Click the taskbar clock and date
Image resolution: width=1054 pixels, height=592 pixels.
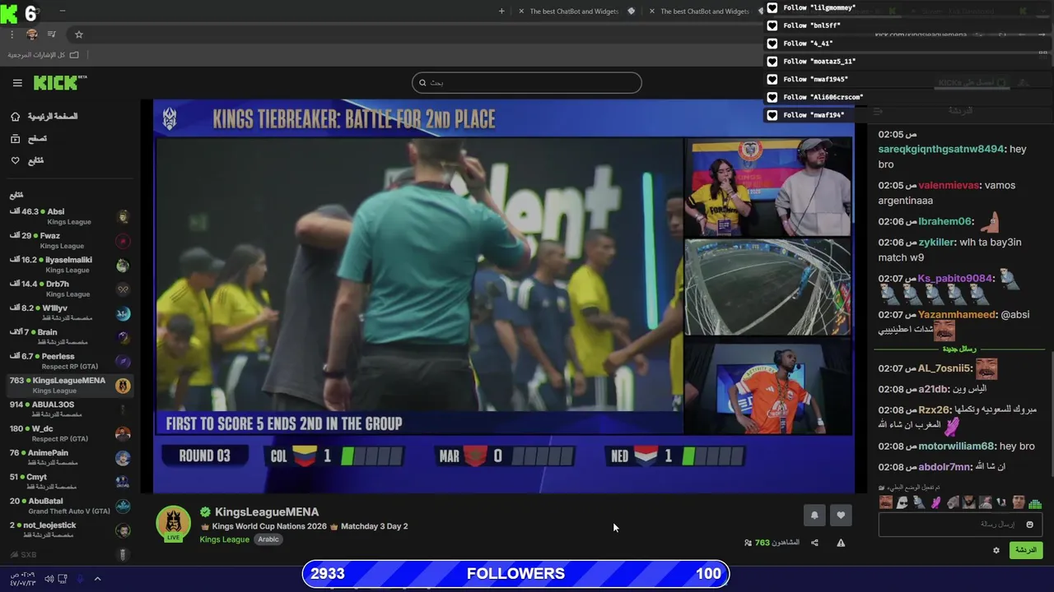pyautogui.click(x=22, y=579)
